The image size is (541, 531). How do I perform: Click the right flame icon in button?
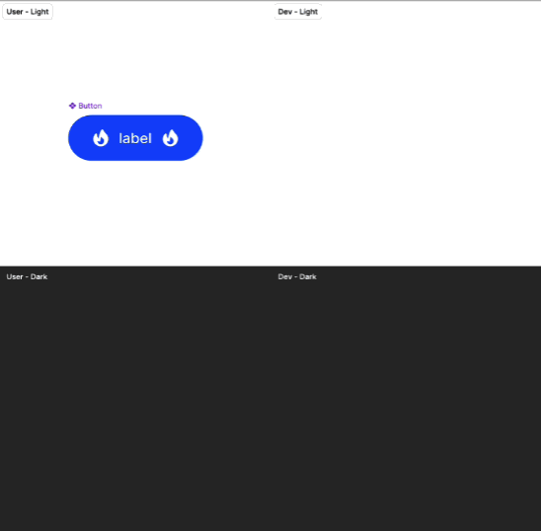tap(171, 138)
